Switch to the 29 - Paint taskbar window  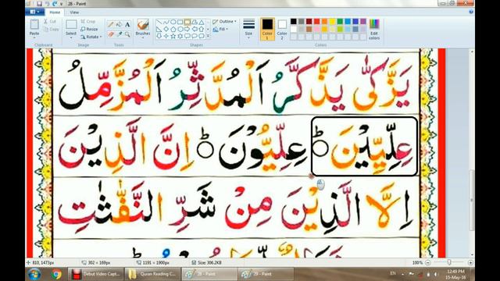(x=266, y=274)
